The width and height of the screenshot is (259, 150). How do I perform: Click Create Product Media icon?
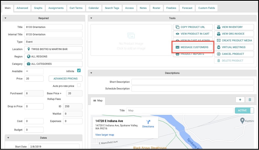pos(219,40)
